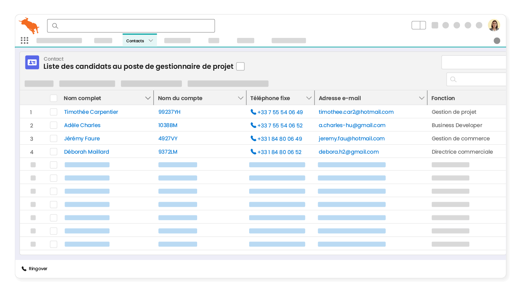Check the box next to the list title
This screenshot has width=521, height=292.
[x=240, y=66]
